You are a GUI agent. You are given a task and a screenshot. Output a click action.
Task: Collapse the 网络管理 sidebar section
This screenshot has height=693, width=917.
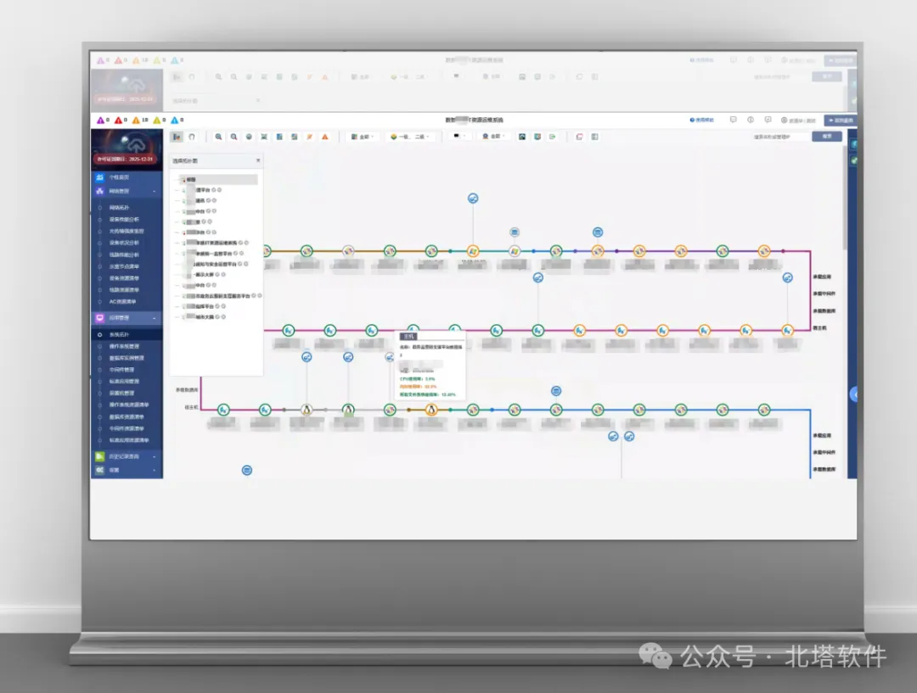tap(155, 192)
